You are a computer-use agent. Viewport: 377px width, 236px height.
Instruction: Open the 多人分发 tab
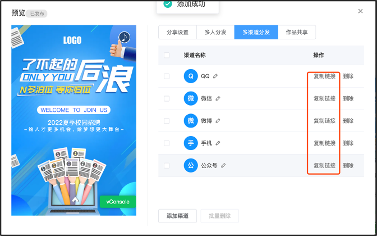coord(215,32)
